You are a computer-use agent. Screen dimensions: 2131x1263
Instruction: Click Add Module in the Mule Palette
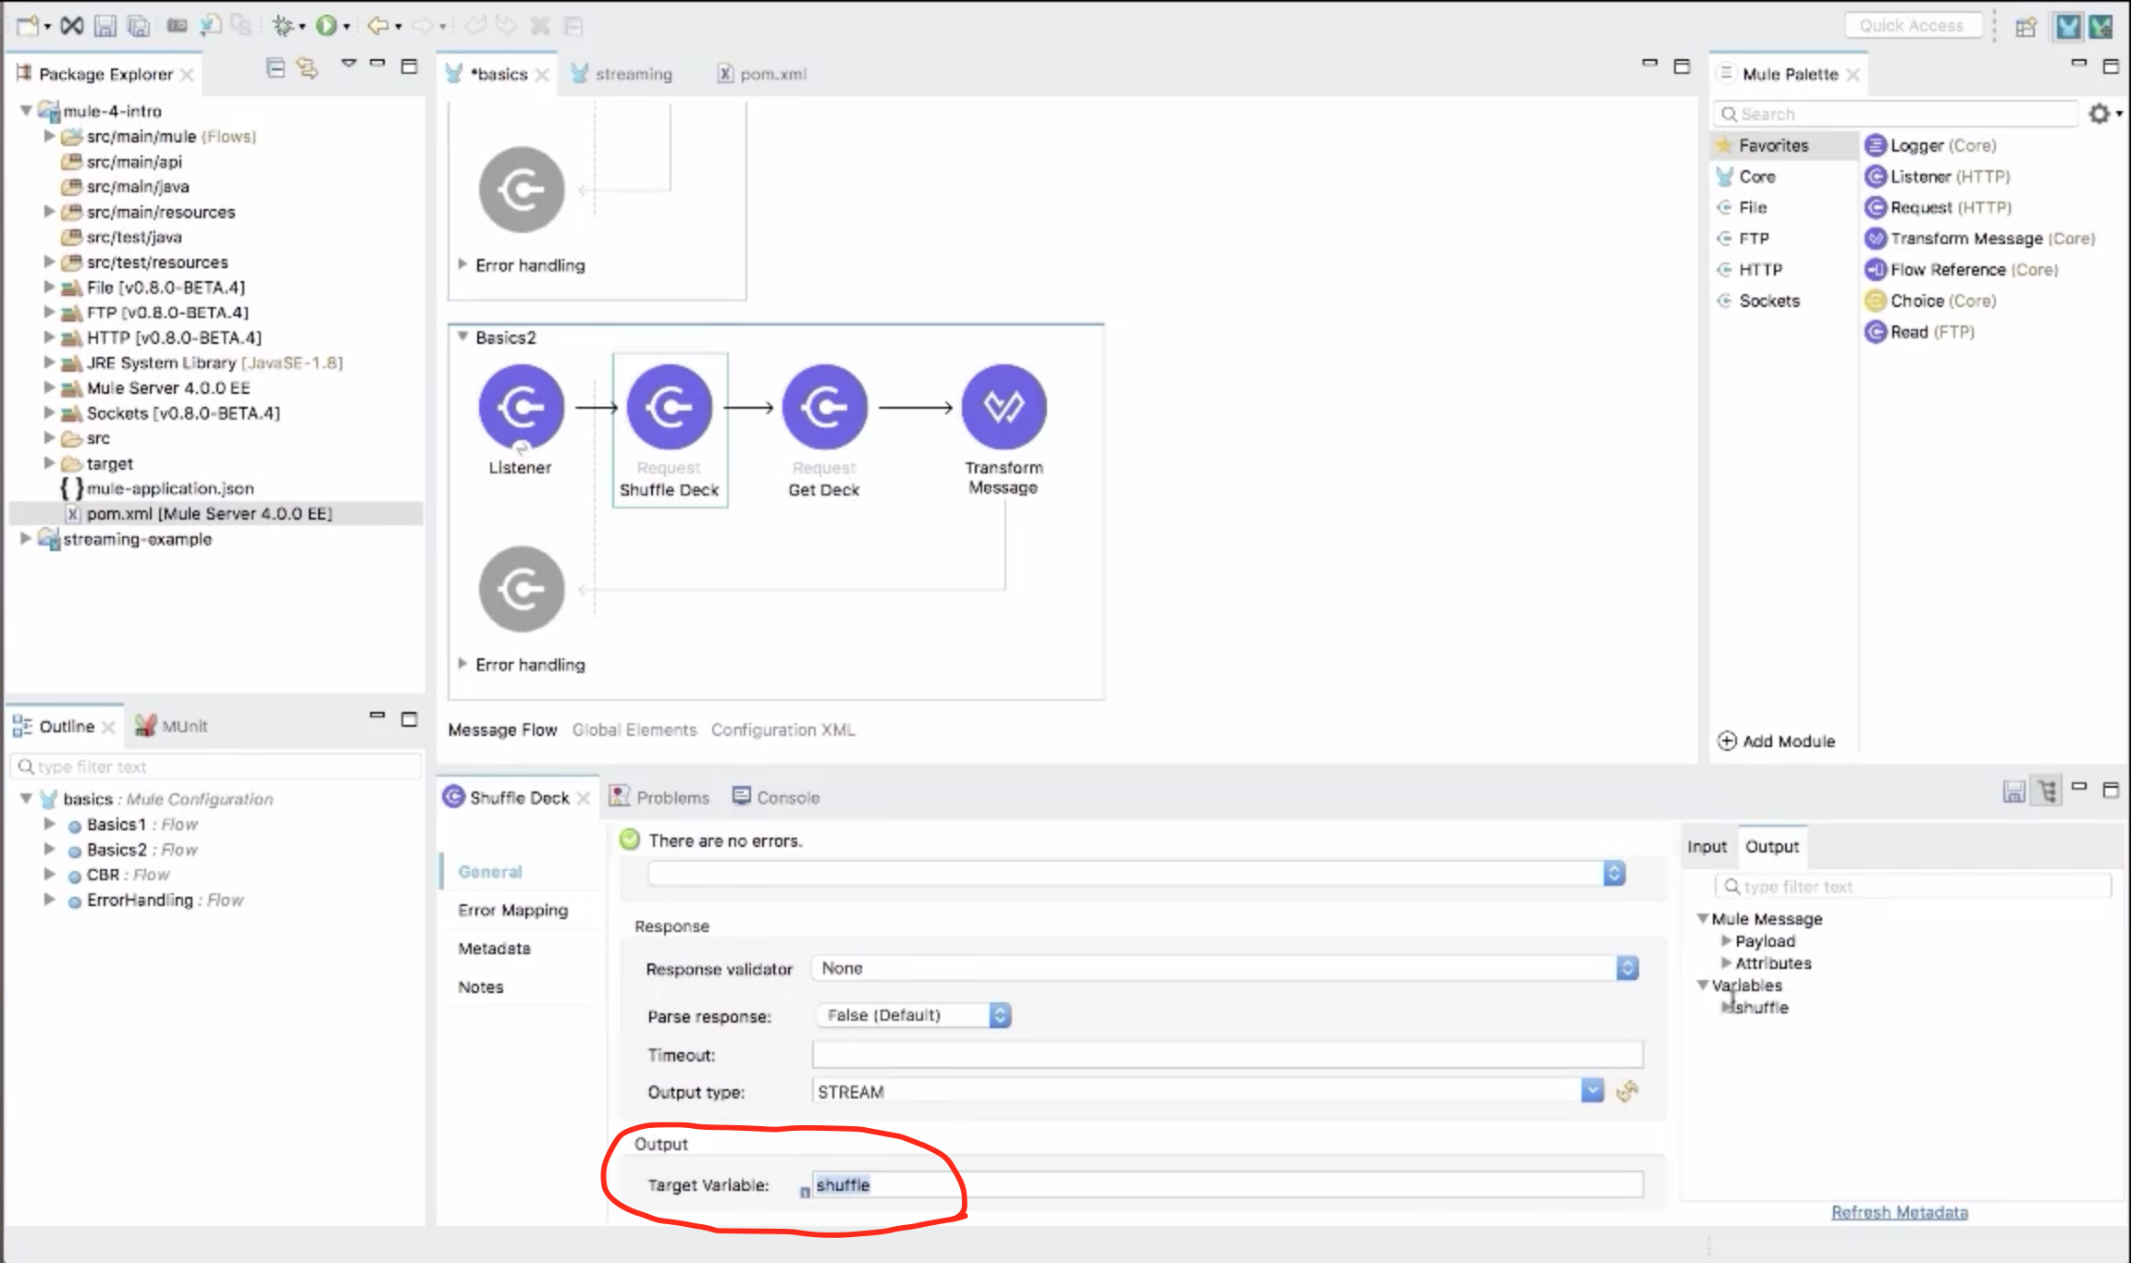tap(1777, 741)
